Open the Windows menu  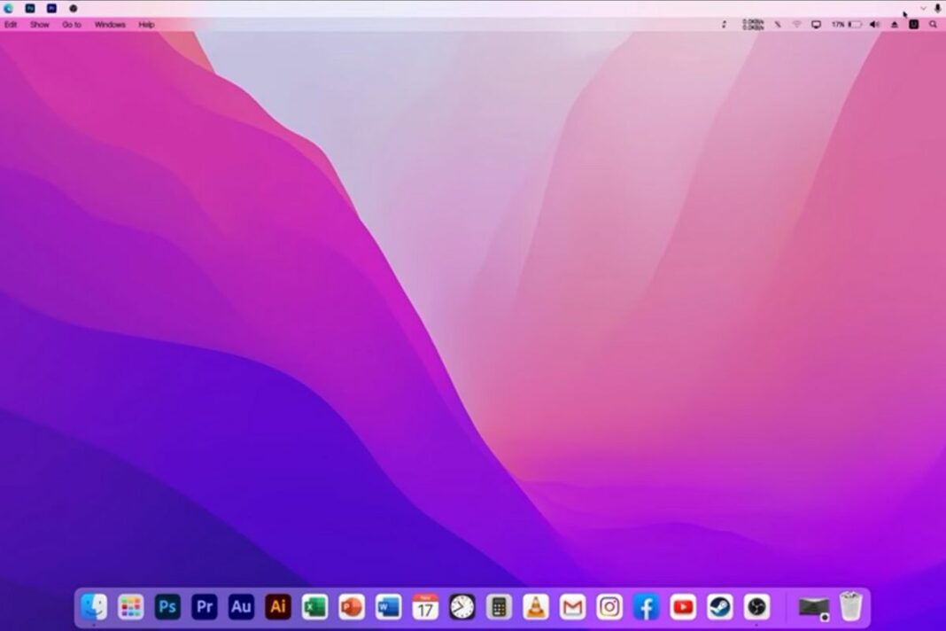(x=109, y=24)
